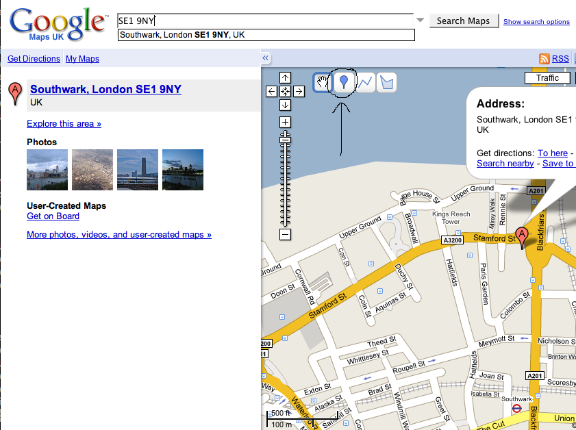Click the Explore this area link
Viewport: 576px width, 430px height.
[64, 124]
